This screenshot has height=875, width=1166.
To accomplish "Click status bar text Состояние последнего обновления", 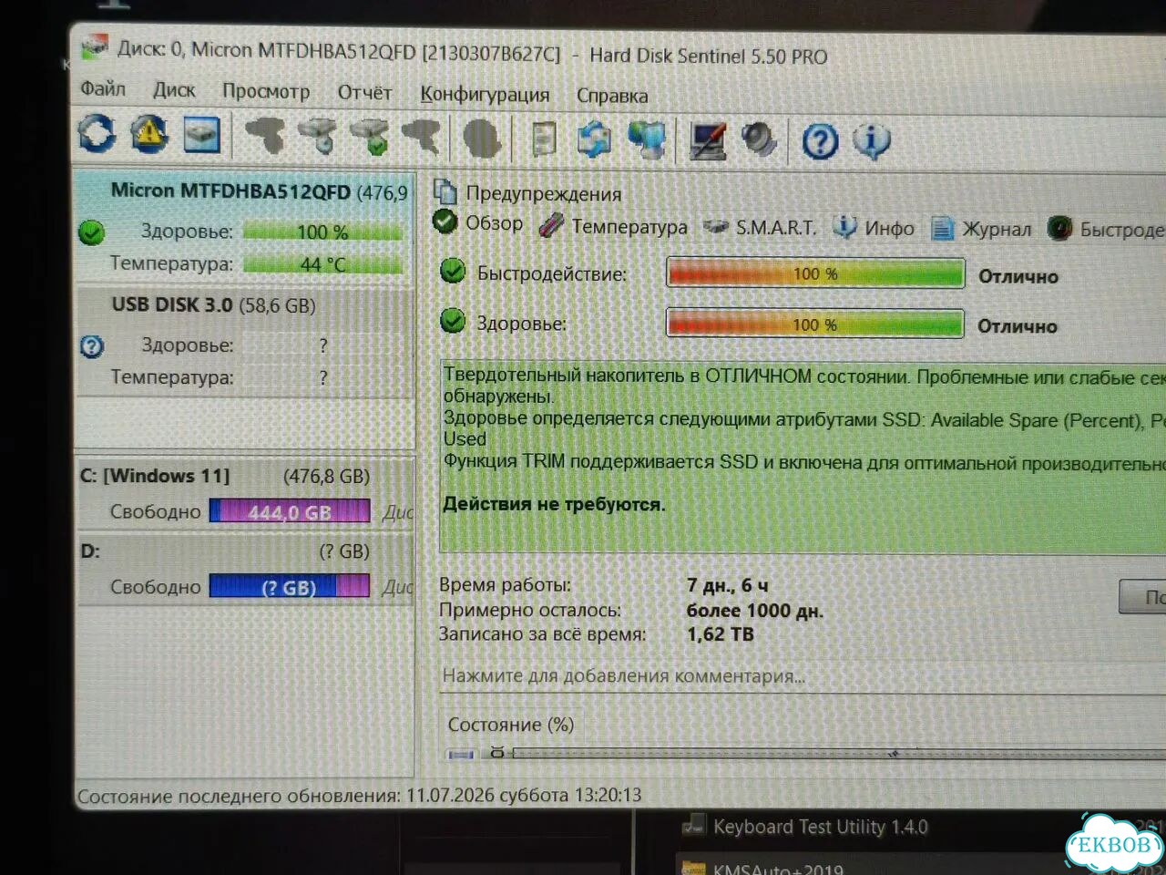I will pyautogui.click(x=238, y=796).
